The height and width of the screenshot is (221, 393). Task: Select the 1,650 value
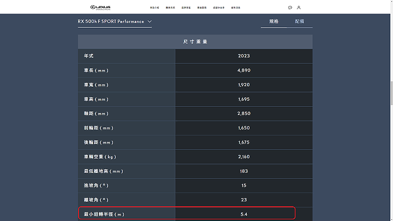(x=243, y=128)
